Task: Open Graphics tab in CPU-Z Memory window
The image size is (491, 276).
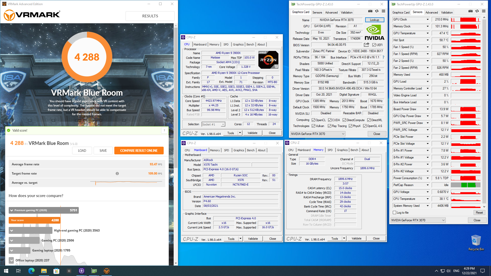Action: click(x=342, y=150)
